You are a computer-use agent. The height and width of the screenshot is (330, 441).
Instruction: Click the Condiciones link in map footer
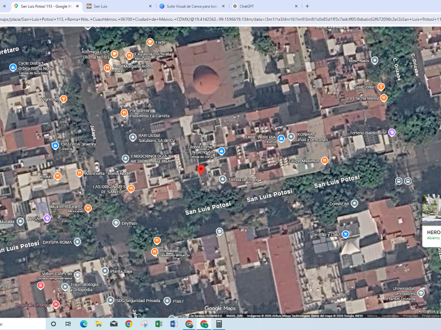tap(390, 316)
